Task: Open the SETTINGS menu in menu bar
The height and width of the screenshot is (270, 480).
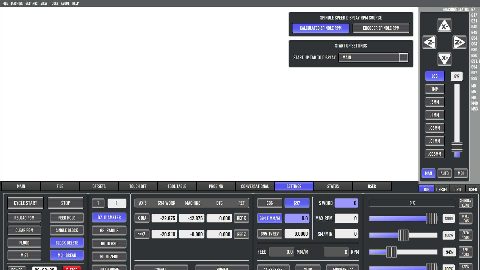Action: click(x=31, y=3)
